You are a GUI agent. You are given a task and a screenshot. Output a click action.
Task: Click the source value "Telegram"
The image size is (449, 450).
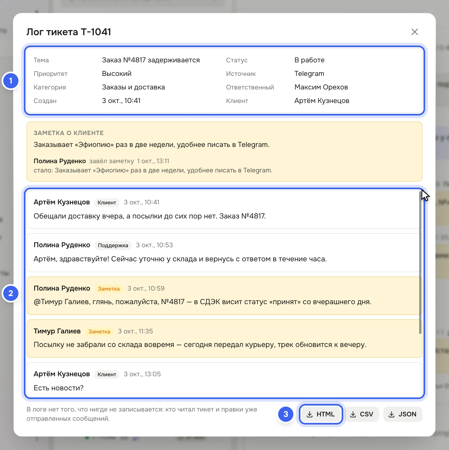pyautogui.click(x=309, y=73)
